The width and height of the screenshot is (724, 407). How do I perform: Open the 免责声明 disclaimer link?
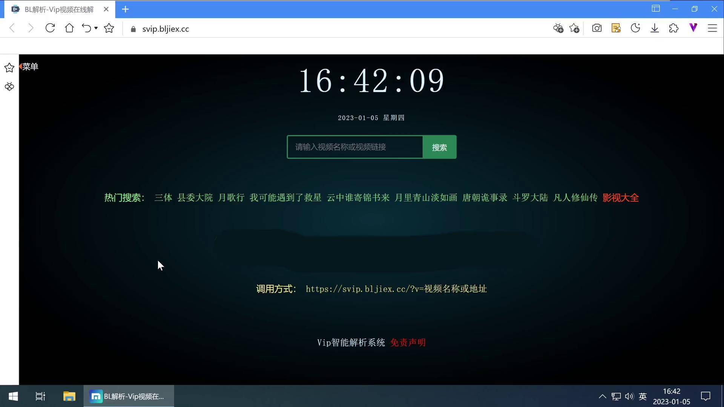coord(408,343)
